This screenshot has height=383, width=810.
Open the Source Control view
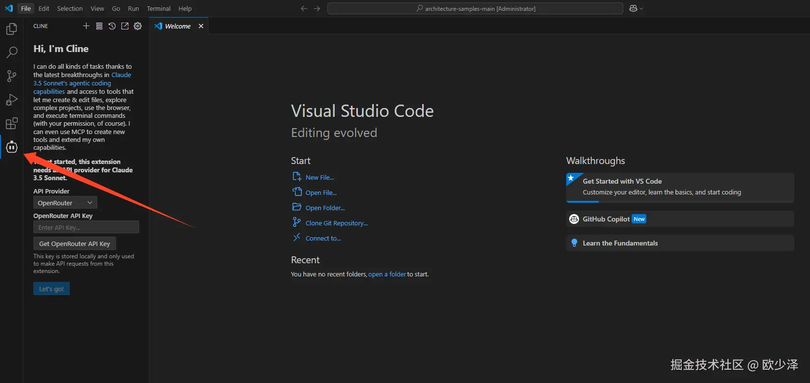click(11, 76)
